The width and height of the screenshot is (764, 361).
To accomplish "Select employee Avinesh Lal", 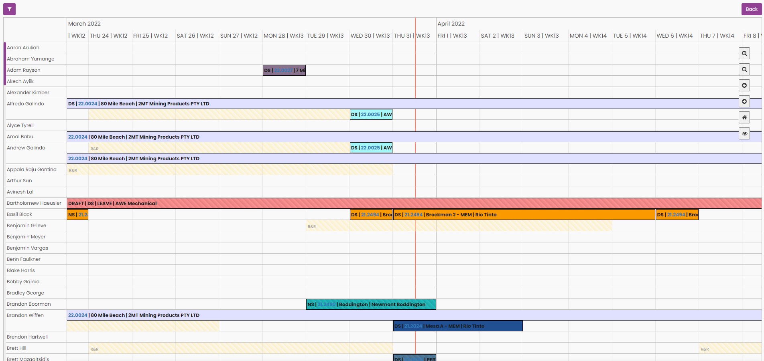I will click(20, 192).
